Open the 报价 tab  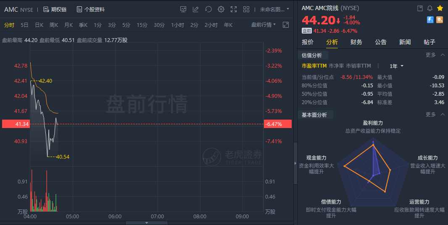(x=308, y=42)
